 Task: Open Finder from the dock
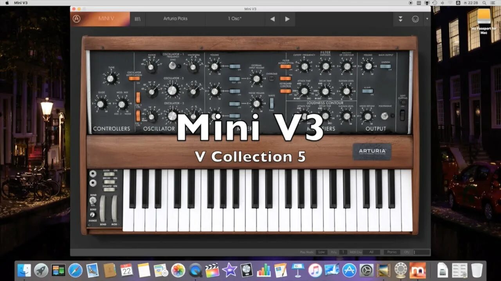(24, 270)
